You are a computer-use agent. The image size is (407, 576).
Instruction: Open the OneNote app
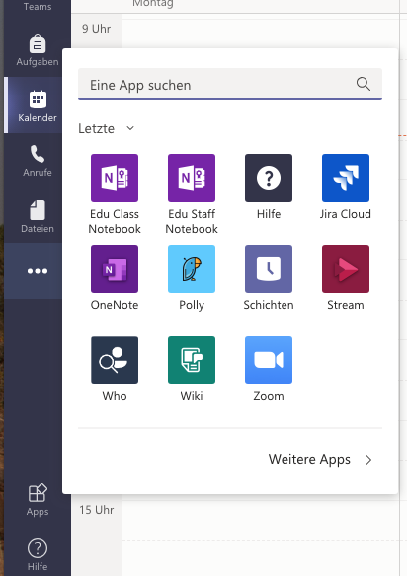115,278
